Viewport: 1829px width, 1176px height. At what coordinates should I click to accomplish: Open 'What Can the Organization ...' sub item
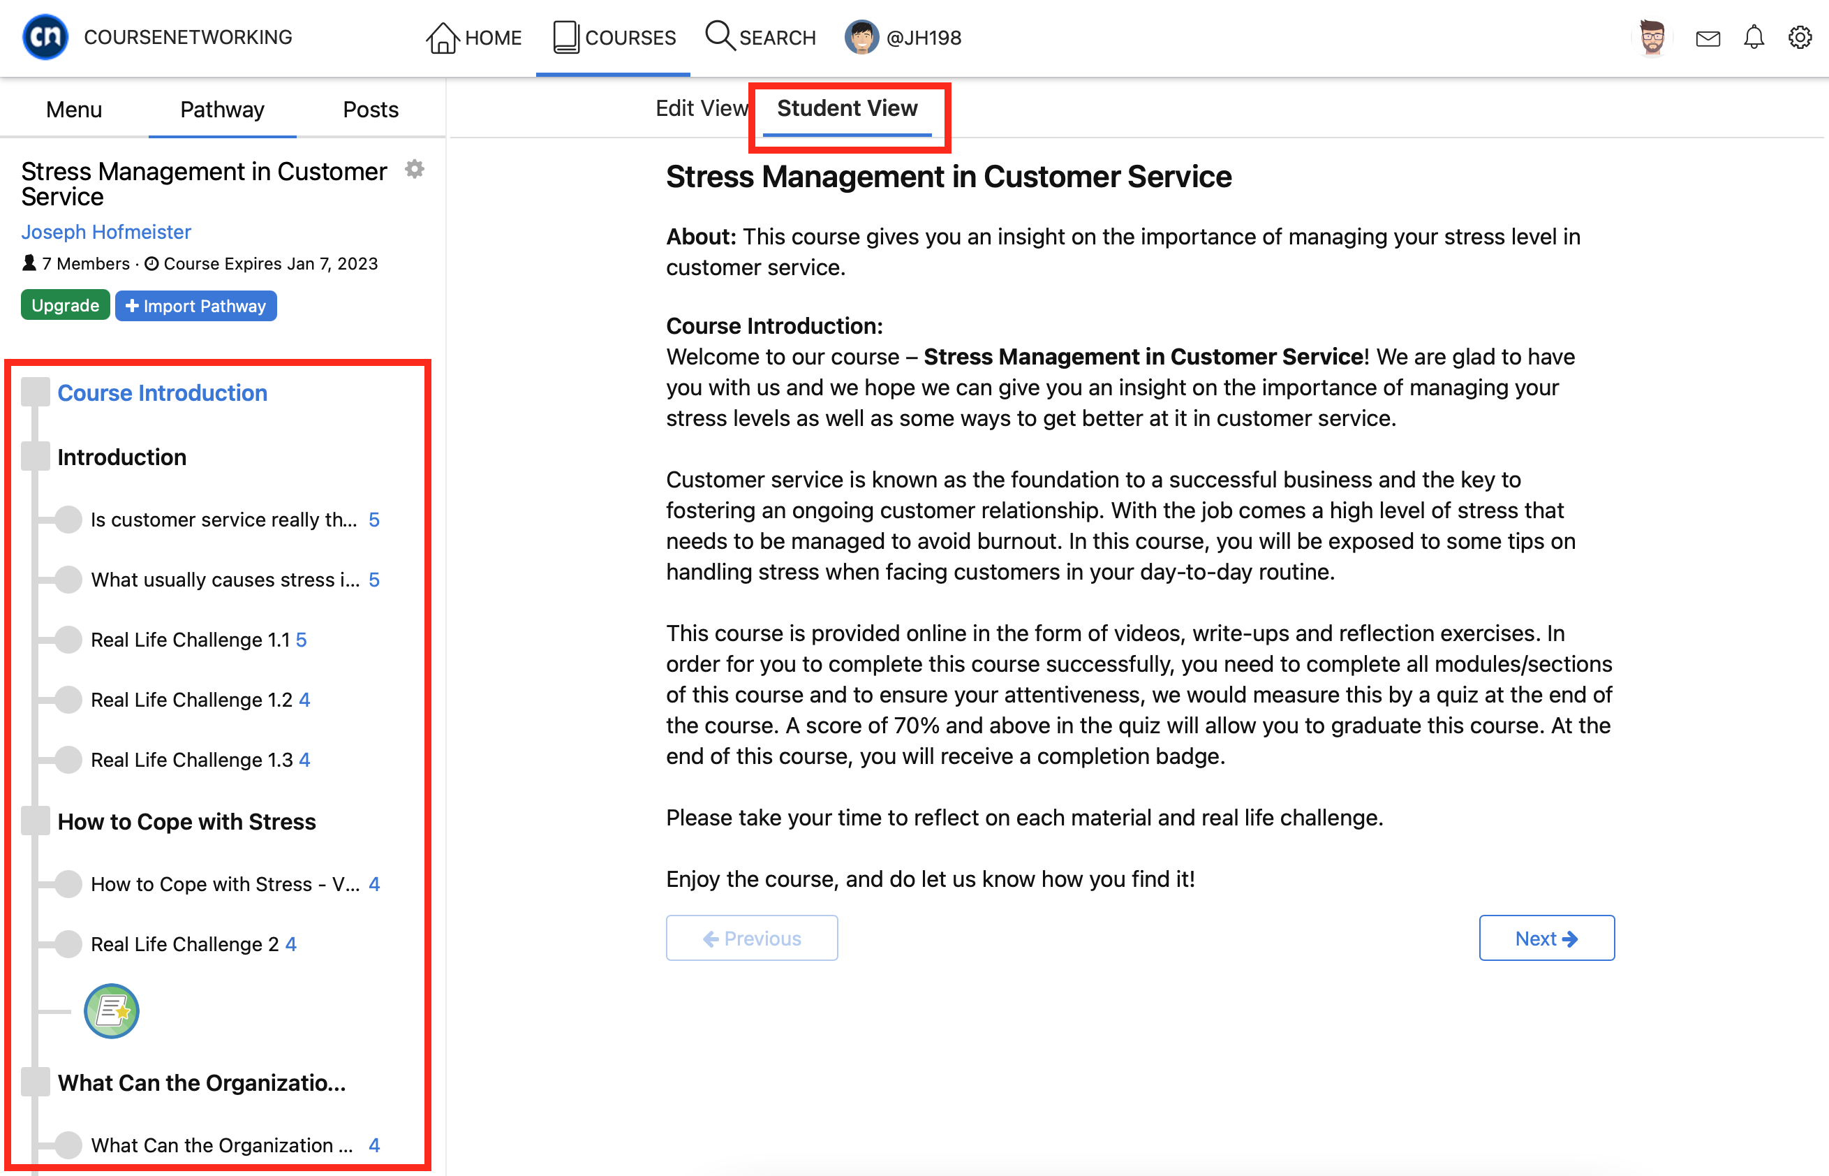pyautogui.click(x=222, y=1145)
